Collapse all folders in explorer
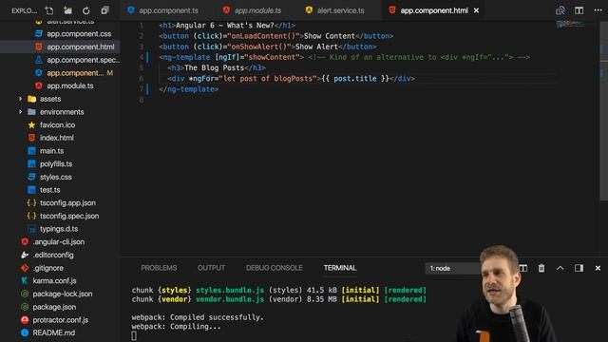Viewport: 608px width, 342px height. [x=104, y=10]
